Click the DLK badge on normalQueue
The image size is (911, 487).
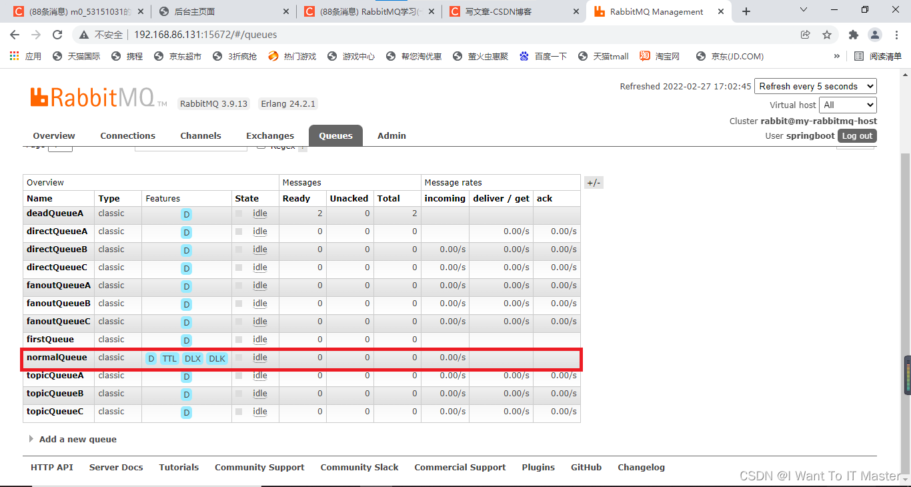[x=217, y=359]
